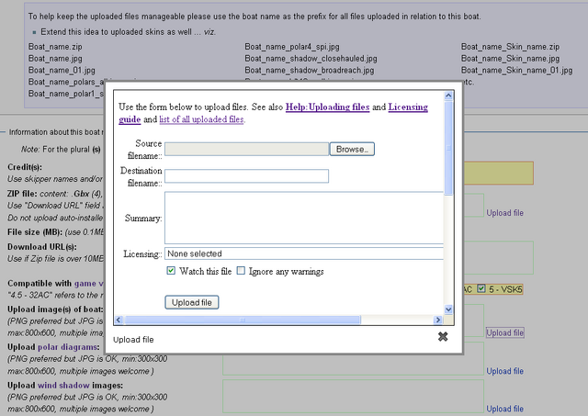
Task: Click the 'Boat_name_Skin_name_01.jpg' text
Action: [x=516, y=70]
